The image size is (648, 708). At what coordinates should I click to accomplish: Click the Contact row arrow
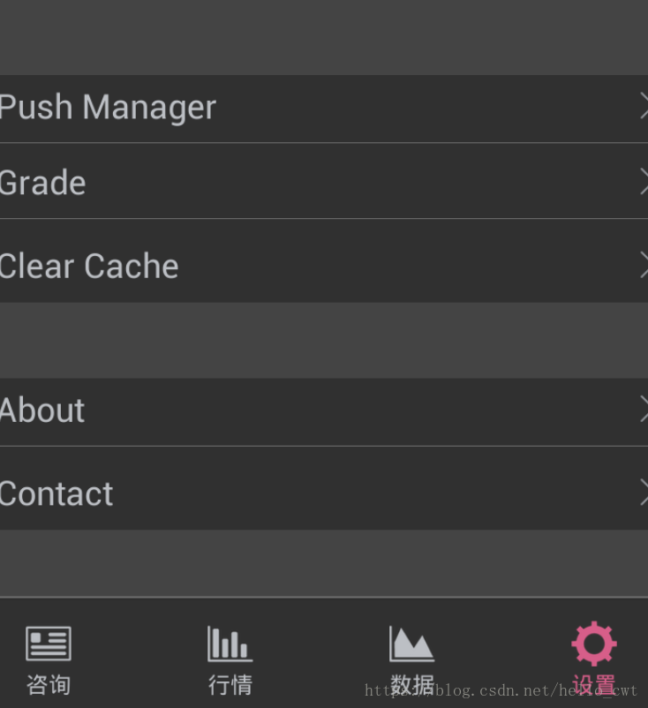point(644,493)
